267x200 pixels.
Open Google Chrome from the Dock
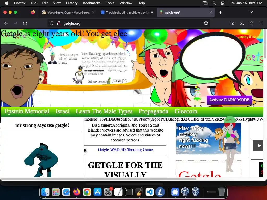[87, 192]
